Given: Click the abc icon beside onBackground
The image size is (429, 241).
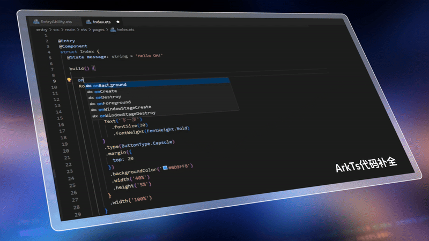Looking at the screenshot, I should pyautogui.click(x=88, y=86).
